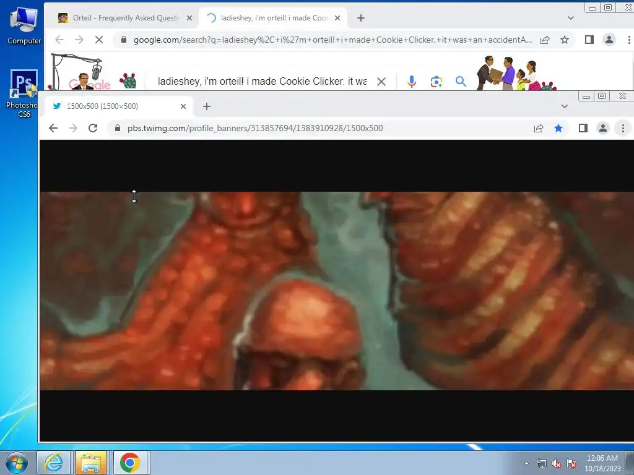
Task: Open profile menu in front Chrome window
Action: click(x=603, y=128)
